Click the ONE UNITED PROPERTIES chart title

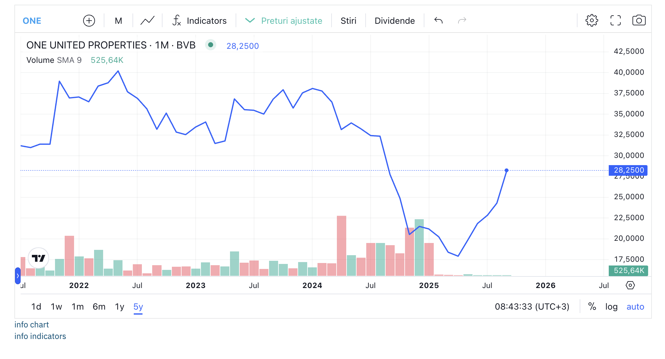tap(111, 45)
